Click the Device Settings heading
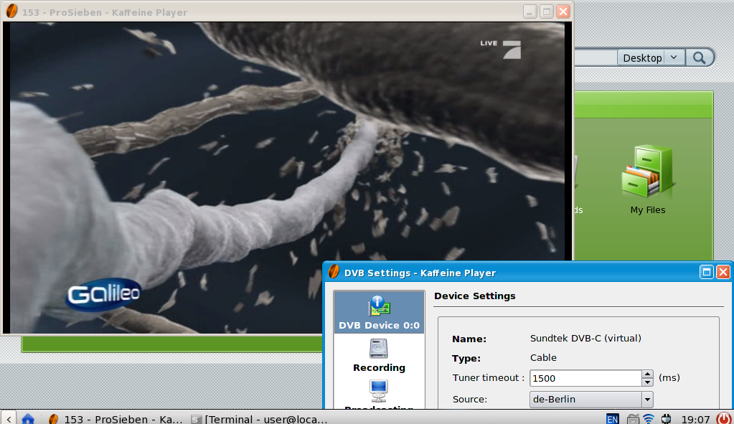This screenshot has height=424, width=734. click(475, 296)
